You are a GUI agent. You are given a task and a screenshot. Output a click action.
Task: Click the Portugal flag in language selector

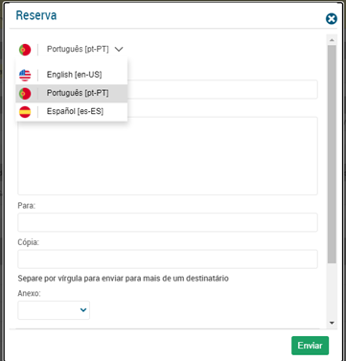(x=25, y=50)
